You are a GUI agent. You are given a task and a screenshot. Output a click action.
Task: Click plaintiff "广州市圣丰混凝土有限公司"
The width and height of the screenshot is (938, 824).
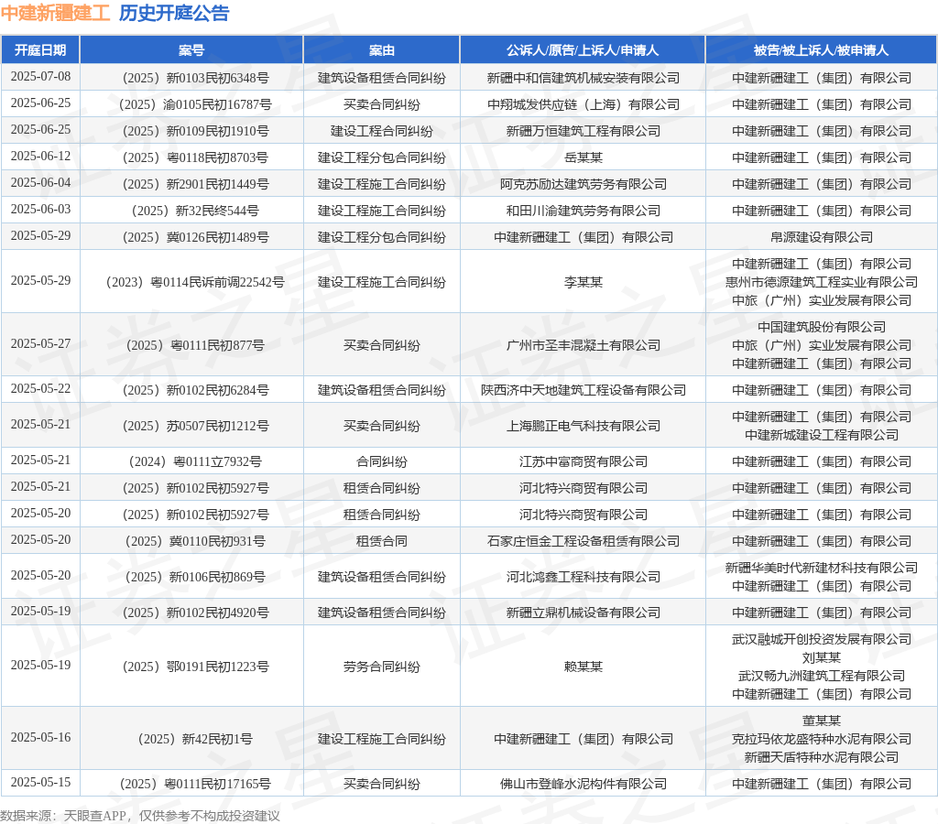click(x=584, y=346)
